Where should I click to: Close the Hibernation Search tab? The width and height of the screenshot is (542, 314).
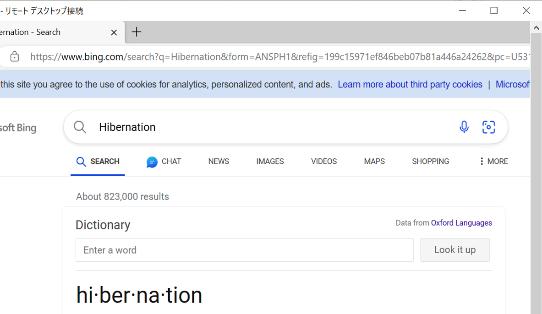coord(114,32)
